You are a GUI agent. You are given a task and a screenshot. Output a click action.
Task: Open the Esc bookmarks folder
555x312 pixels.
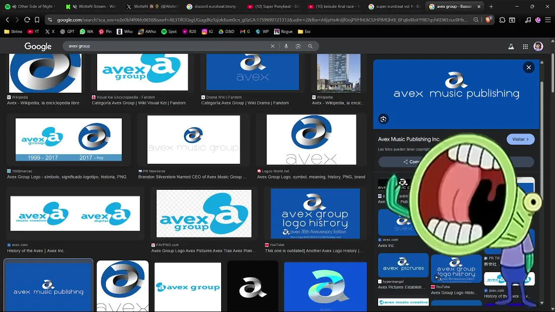[x=304, y=32]
